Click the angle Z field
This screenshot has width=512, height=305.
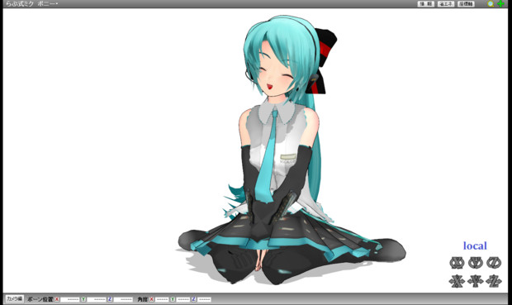point(204,299)
